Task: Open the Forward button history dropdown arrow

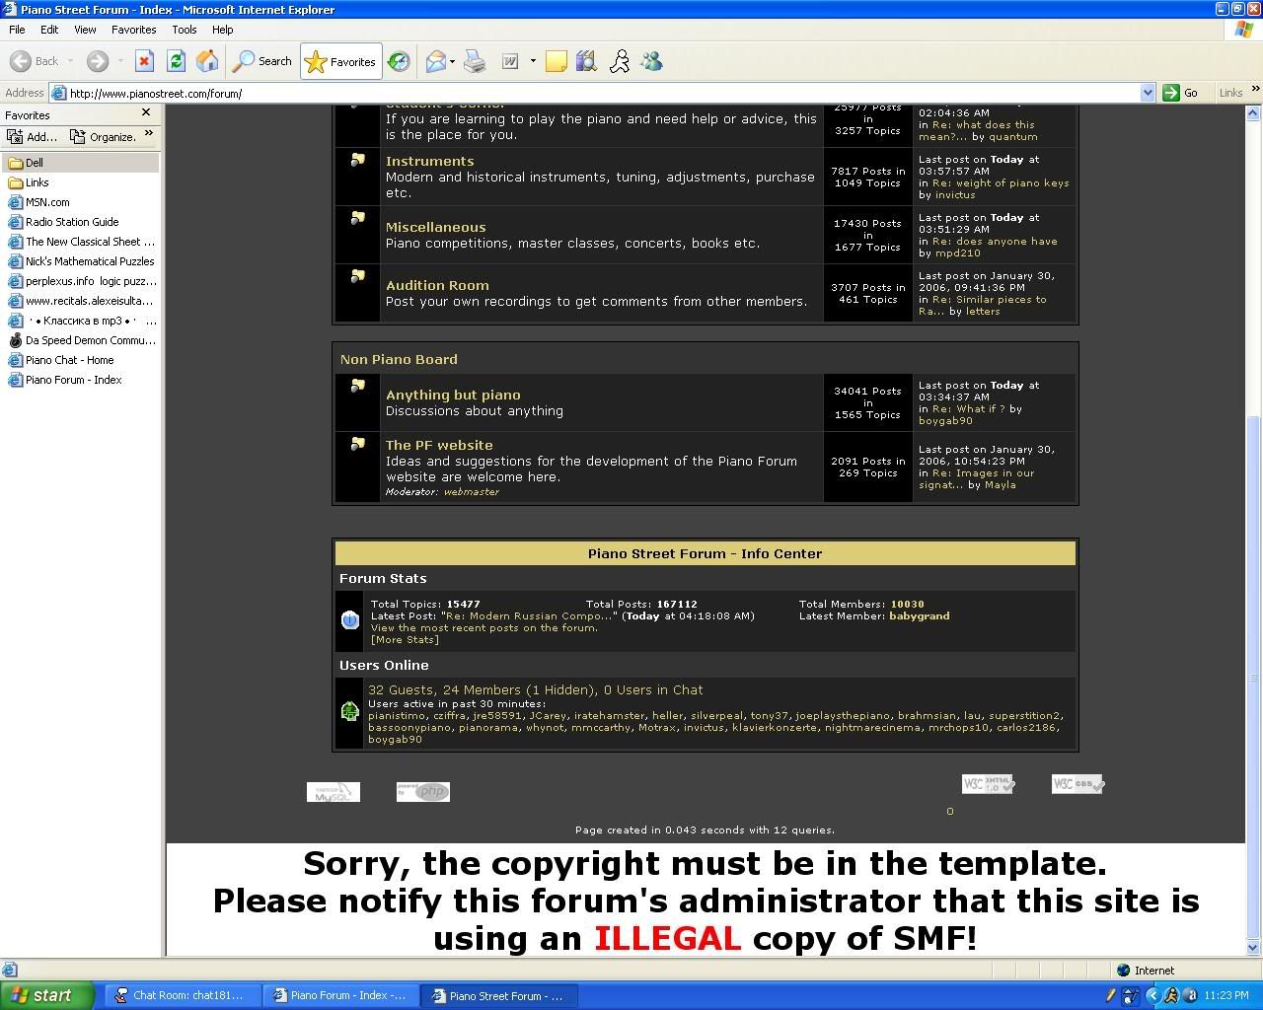Action: click(120, 61)
